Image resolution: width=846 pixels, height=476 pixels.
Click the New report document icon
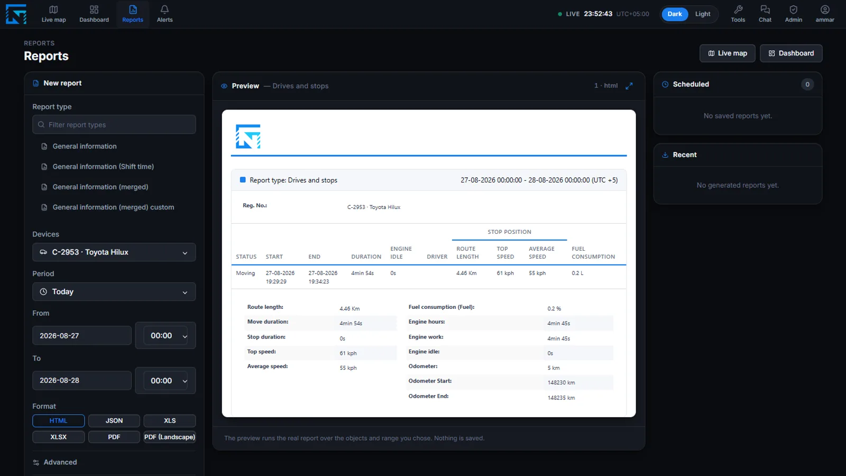coord(36,83)
